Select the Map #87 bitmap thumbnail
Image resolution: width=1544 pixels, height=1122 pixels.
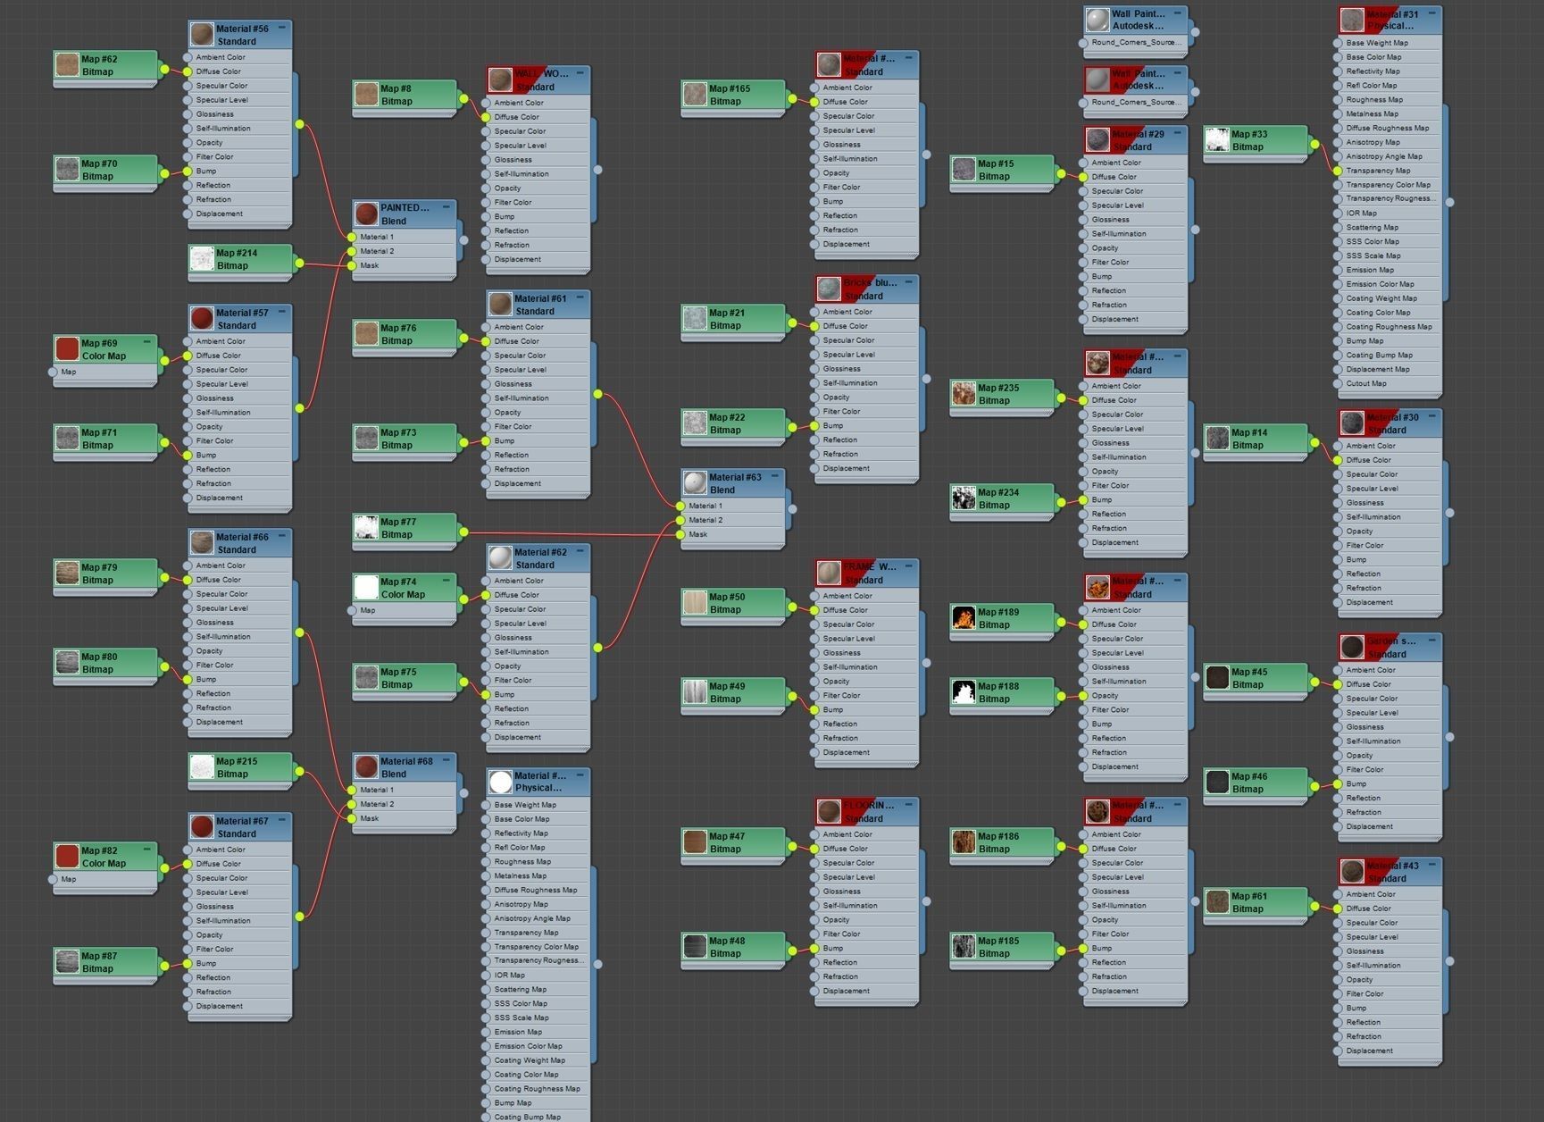pos(67,962)
